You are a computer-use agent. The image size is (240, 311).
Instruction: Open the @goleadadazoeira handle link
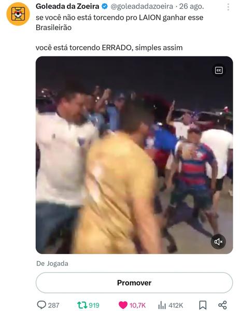[x=142, y=7]
